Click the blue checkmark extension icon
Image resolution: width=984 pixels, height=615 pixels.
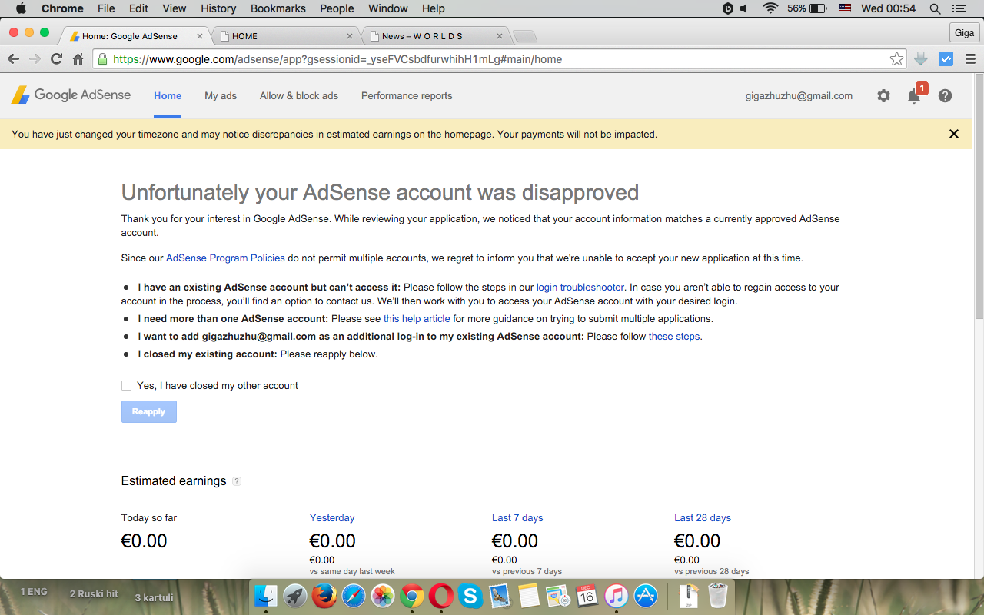pyautogui.click(x=946, y=59)
